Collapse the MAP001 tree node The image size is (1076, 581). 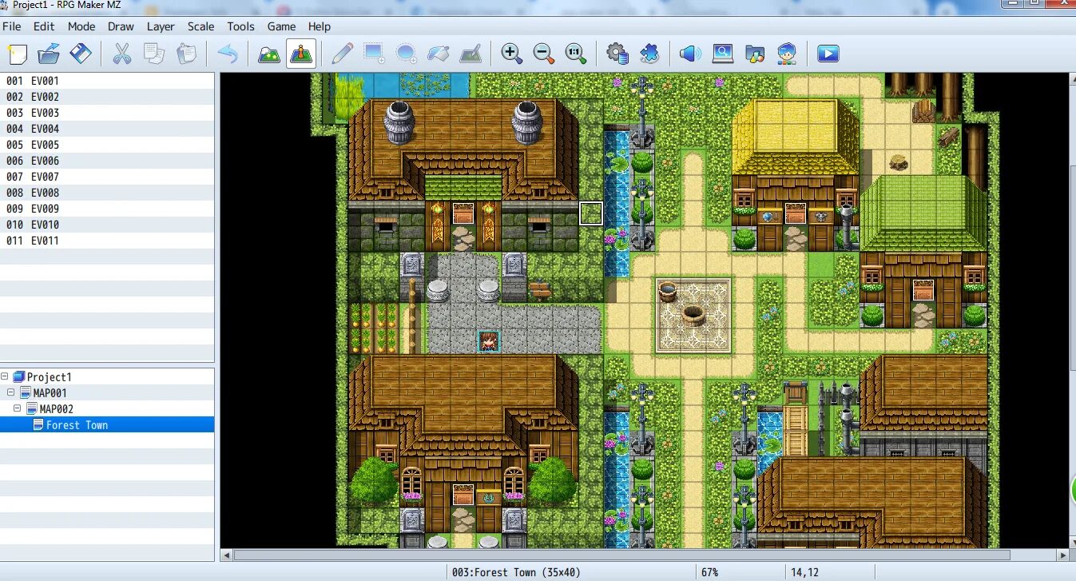(x=11, y=392)
